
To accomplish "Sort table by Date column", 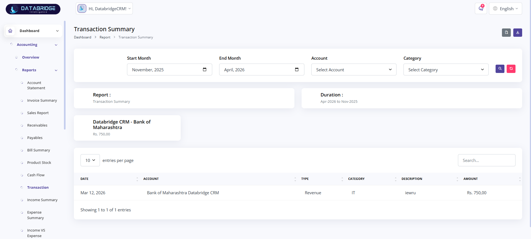I will pyautogui.click(x=137, y=179).
